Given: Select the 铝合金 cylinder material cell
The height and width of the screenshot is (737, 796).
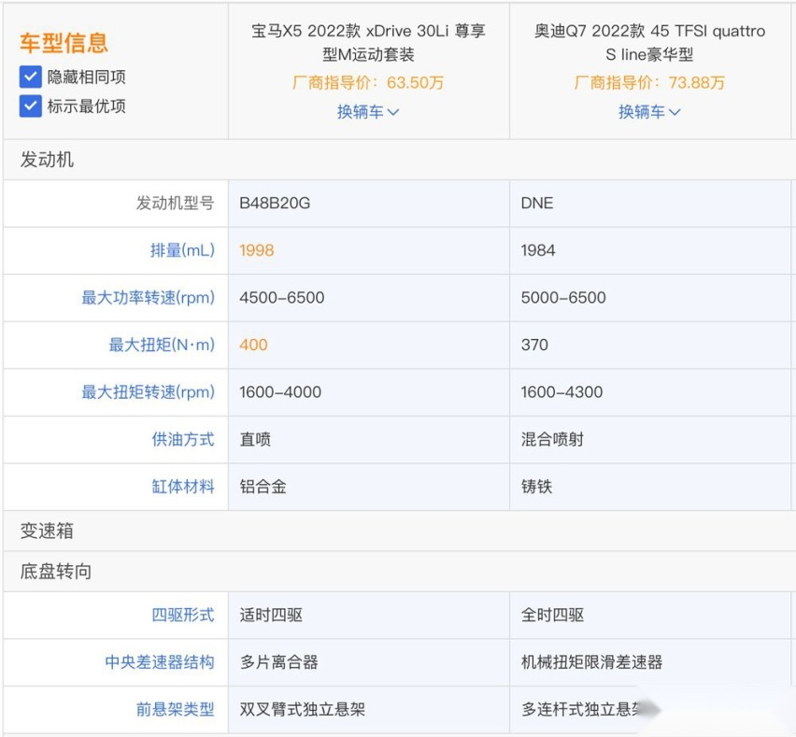Looking at the screenshot, I should click(x=369, y=487).
